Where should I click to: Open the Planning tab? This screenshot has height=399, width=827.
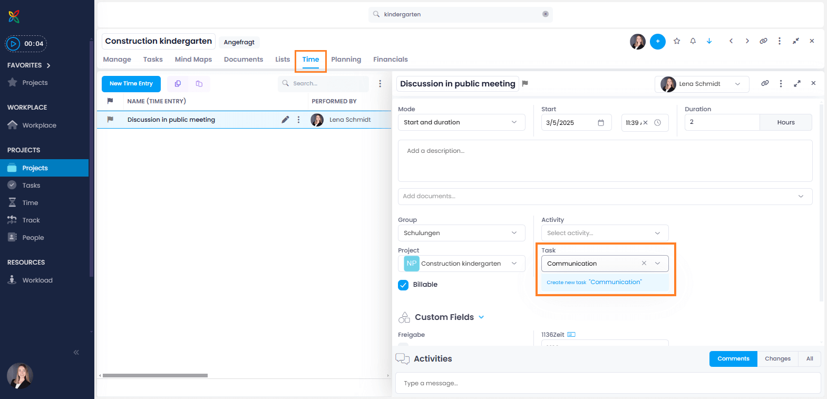coord(346,60)
